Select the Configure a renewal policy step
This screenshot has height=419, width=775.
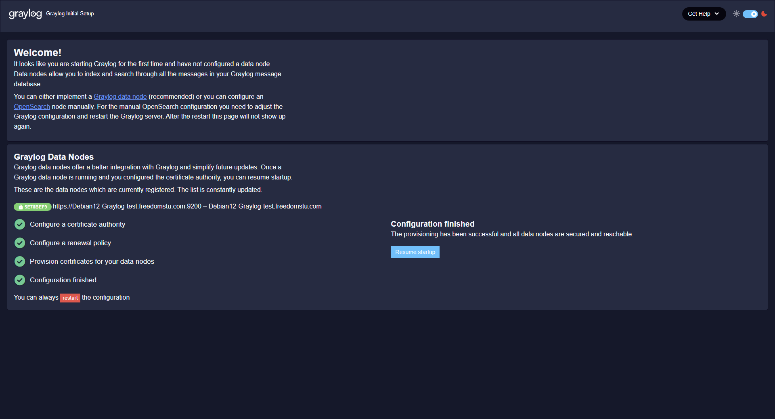(x=70, y=243)
